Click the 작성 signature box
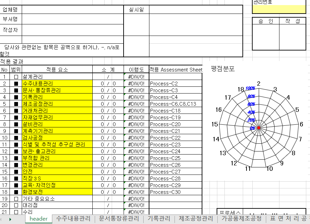Screen dimensions: 310x224 [292, 37]
